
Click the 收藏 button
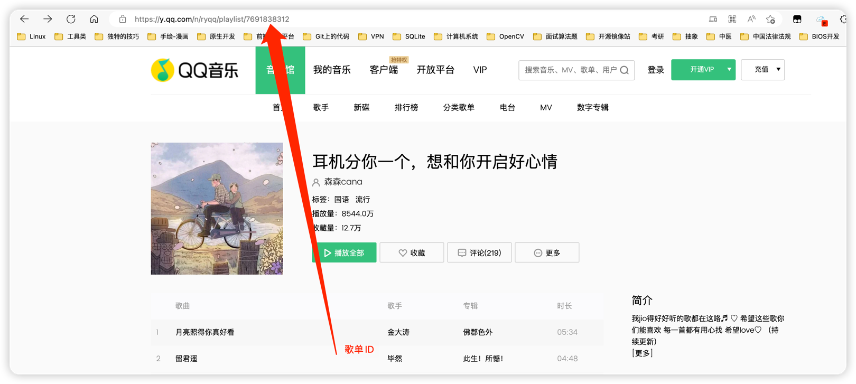[412, 253]
